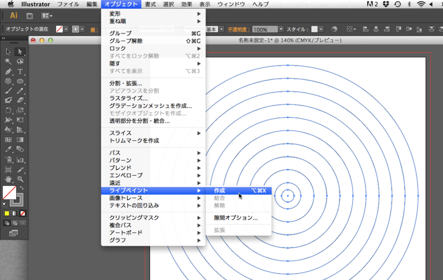Select the Scale tool
The image size is (443, 280).
coord(20,110)
